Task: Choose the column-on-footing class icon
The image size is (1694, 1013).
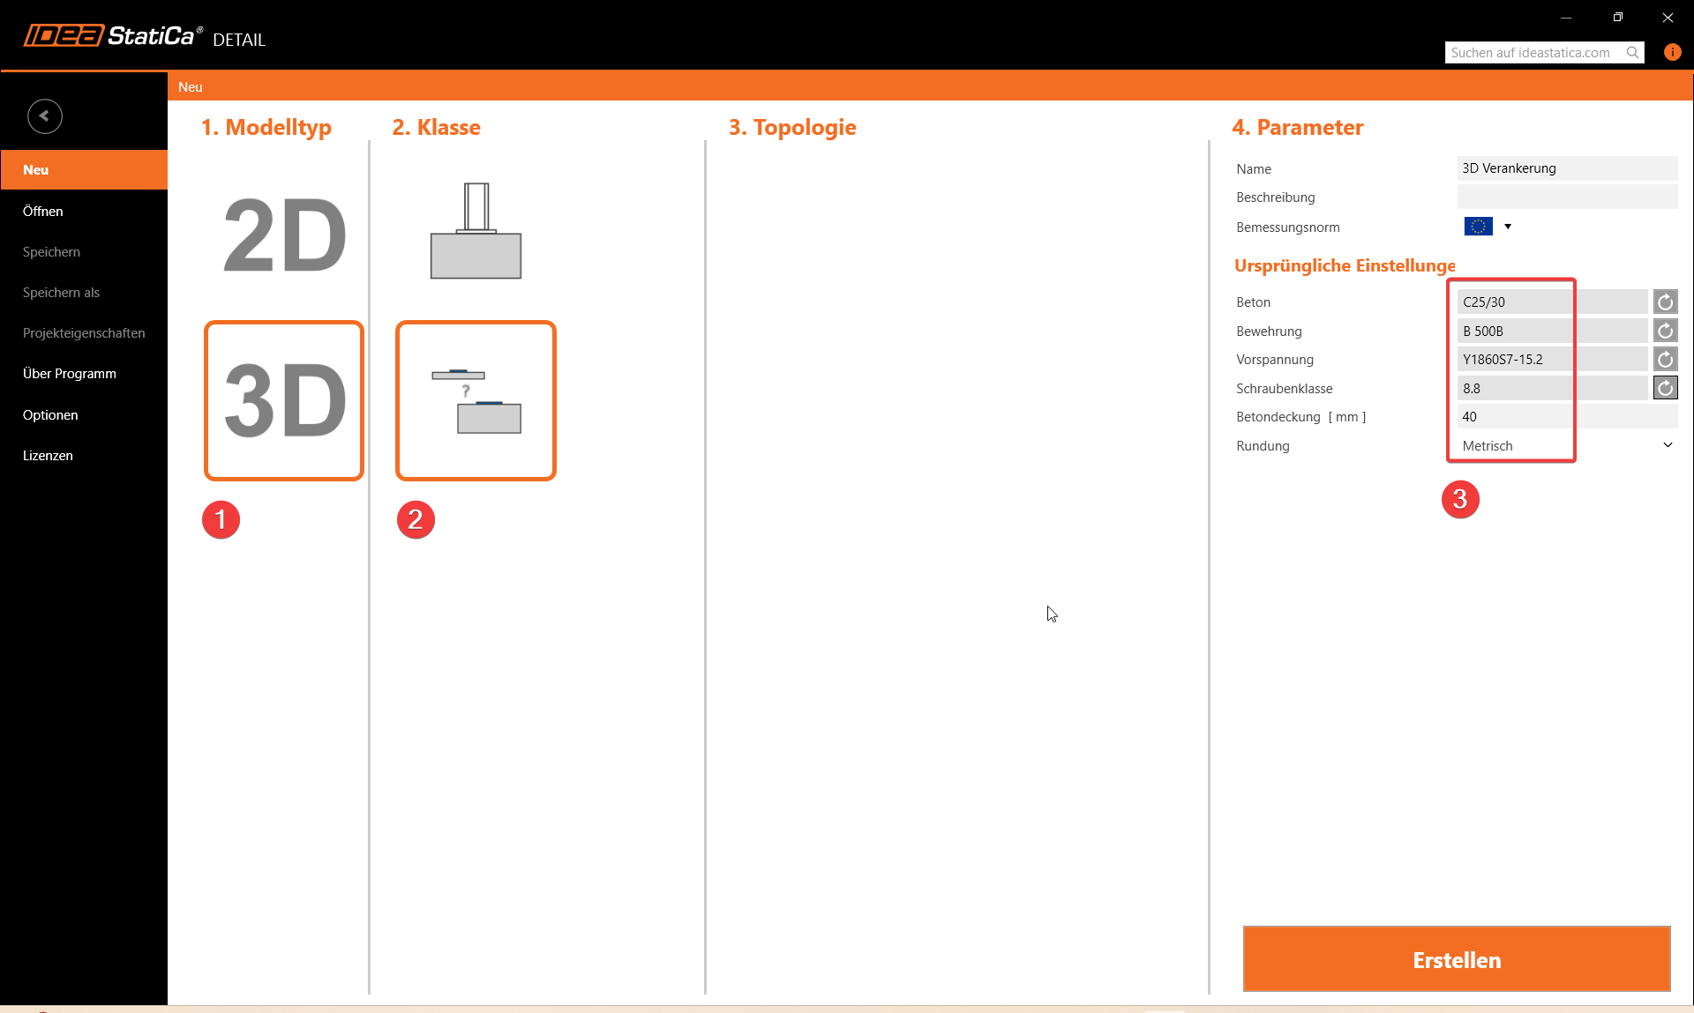Action: click(x=476, y=231)
